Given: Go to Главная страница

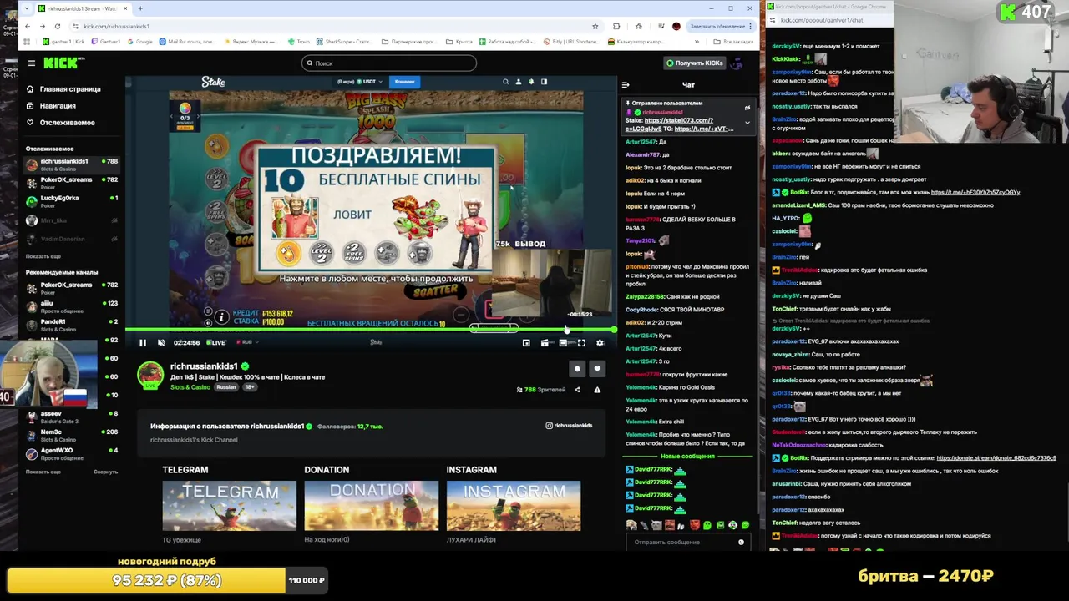Looking at the screenshot, I should click(63, 88).
